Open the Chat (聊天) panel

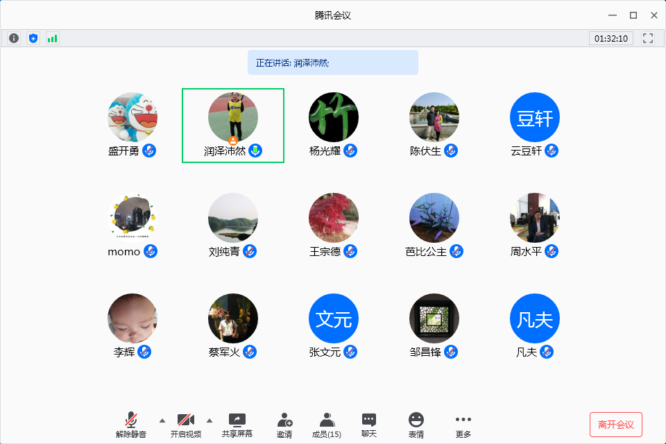coord(369,425)
